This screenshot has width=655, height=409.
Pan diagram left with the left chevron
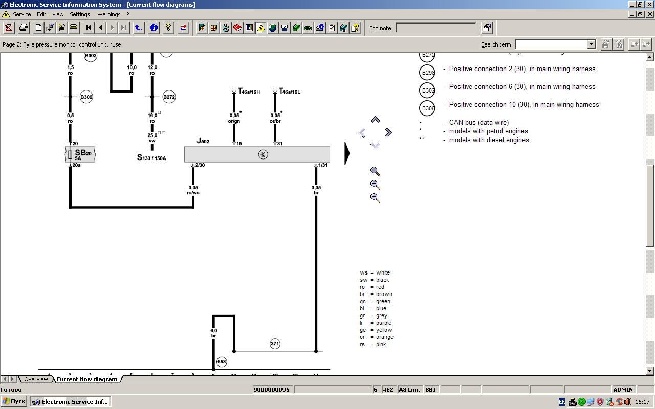point(362,132)
